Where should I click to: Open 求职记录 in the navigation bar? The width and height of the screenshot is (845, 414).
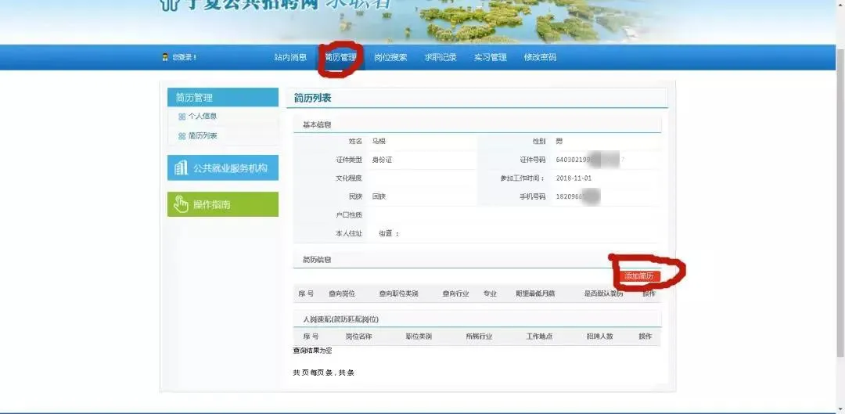point(440,57)
